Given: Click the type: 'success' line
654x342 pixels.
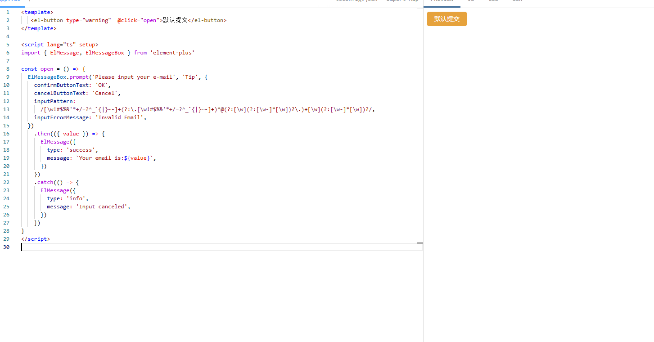Looking at the screenshot, I should coord(72,150).
